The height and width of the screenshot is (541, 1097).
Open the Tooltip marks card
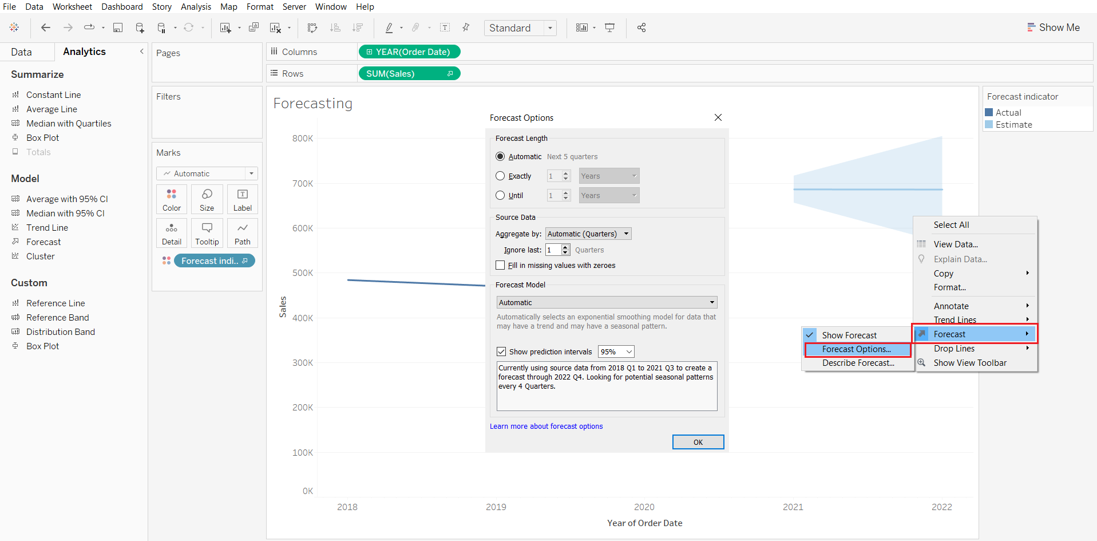(x=207, y=233)
